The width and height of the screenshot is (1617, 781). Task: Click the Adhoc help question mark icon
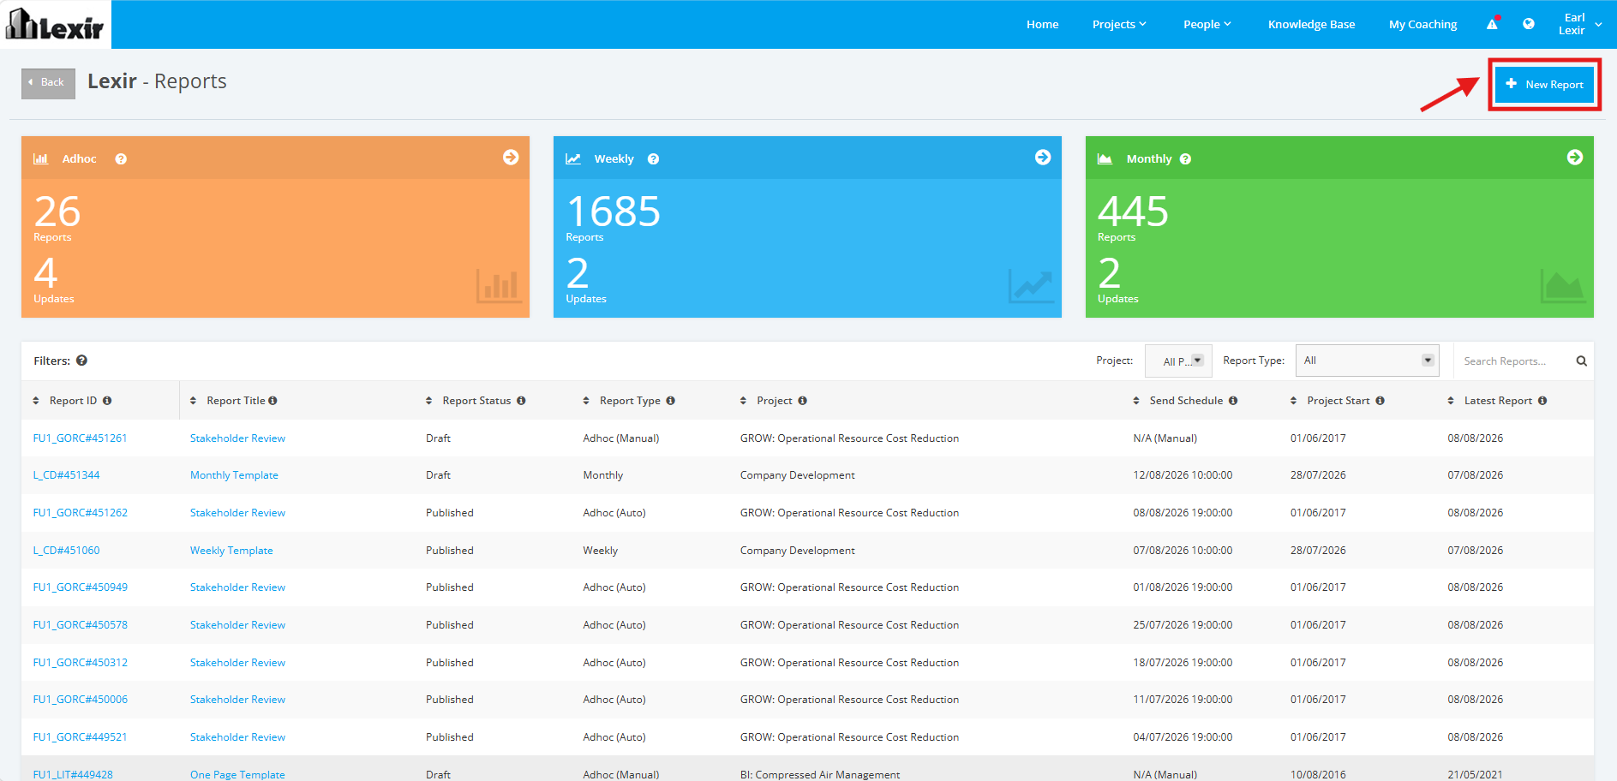pos(121,159)
